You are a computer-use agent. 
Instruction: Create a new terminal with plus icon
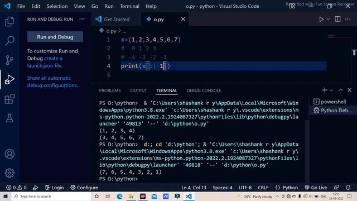pyautogui.click(x=325, y=90)
